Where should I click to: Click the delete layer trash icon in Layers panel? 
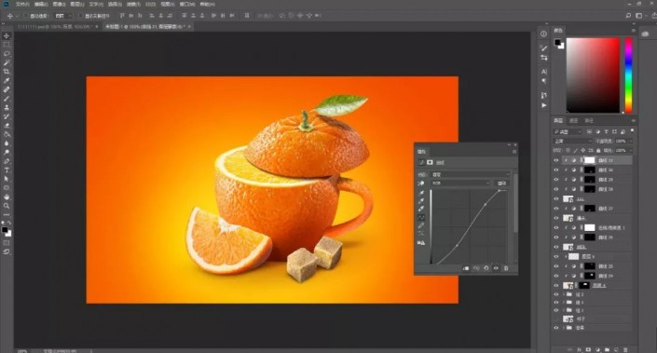[x=625, y=349]
